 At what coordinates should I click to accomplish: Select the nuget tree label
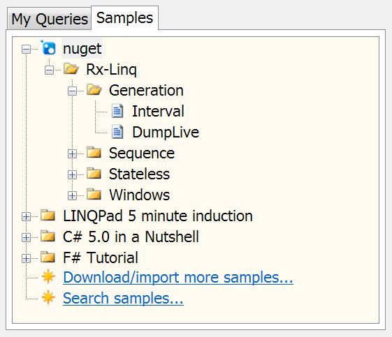[x=82, y=48]
